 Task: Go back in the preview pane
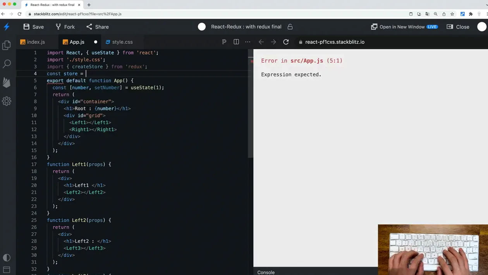point(261,42)
